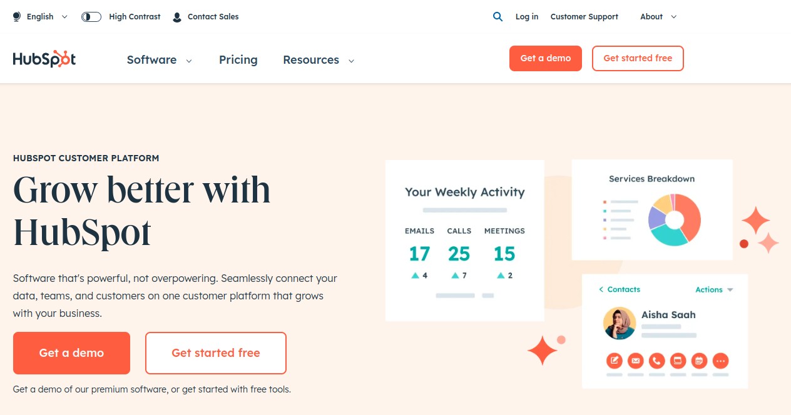
Task: Click the Services Breakdown donut chart
Action: (675, 219)
